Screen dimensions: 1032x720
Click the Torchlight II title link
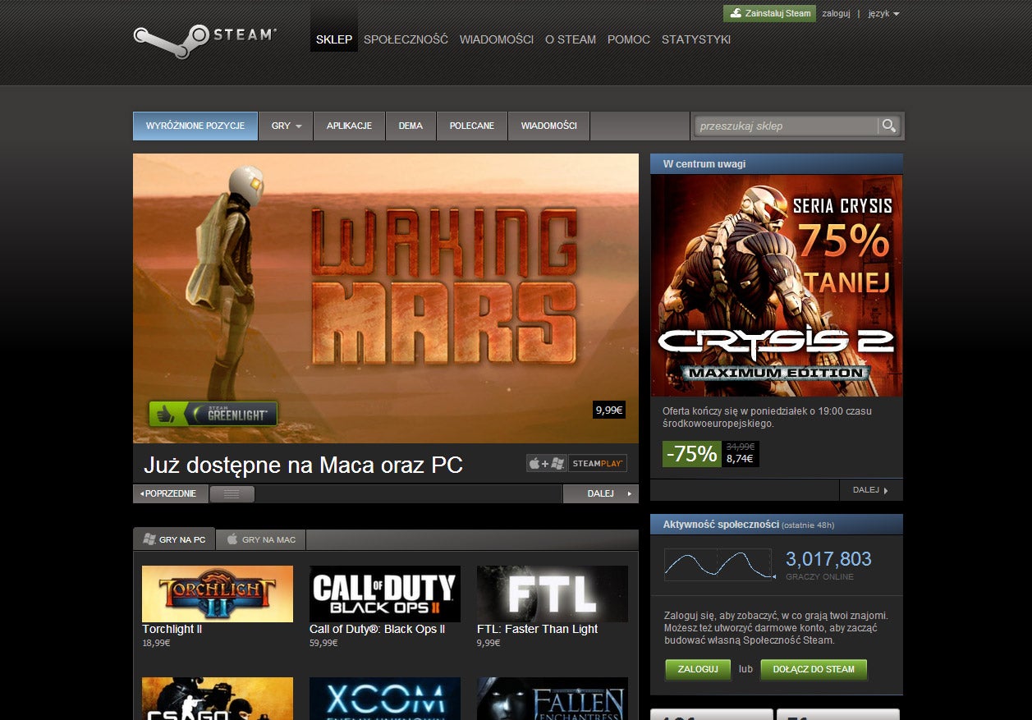[x=172, y=629]
